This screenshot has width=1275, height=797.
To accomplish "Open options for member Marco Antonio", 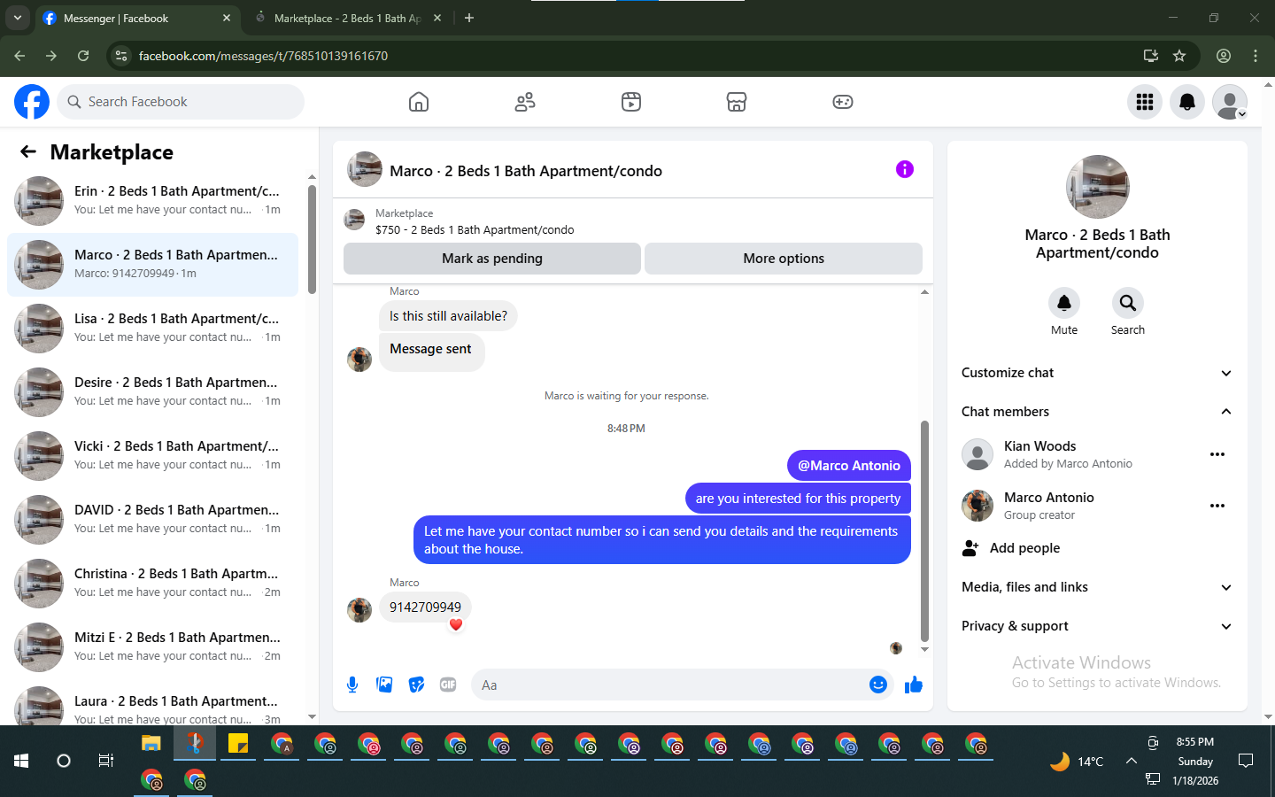I will [1217, 506].
